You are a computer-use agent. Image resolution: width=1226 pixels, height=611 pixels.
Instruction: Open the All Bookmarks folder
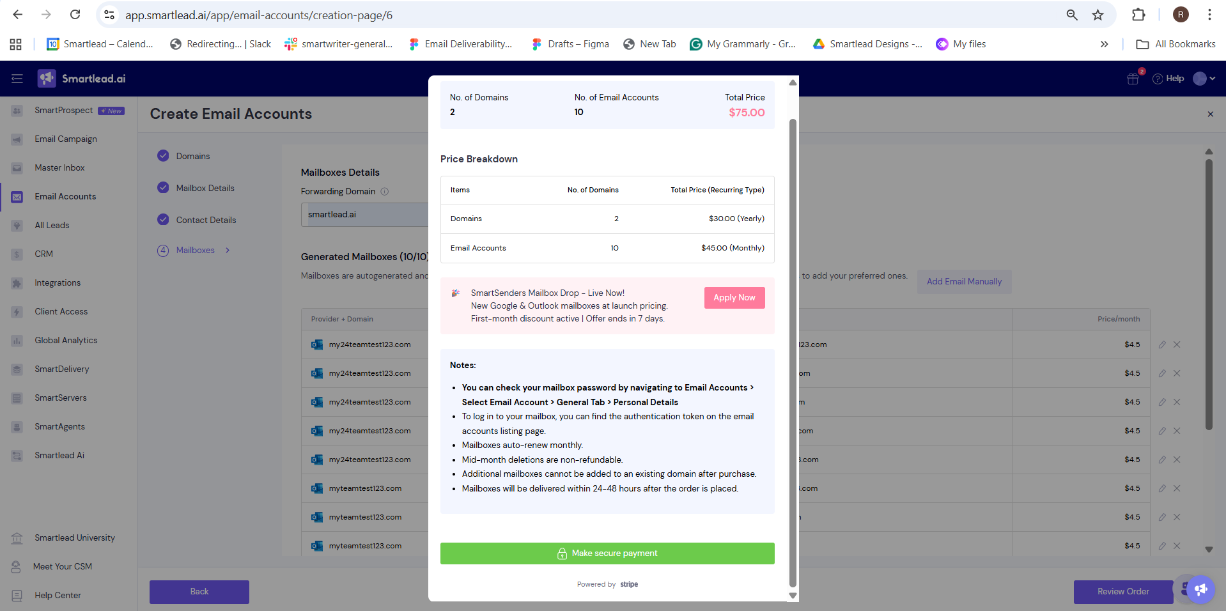(x=1176, y=44)
